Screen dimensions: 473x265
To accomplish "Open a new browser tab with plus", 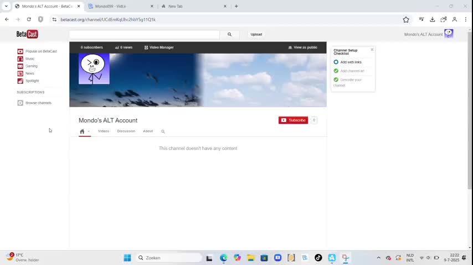I will (x=236, y=6).
